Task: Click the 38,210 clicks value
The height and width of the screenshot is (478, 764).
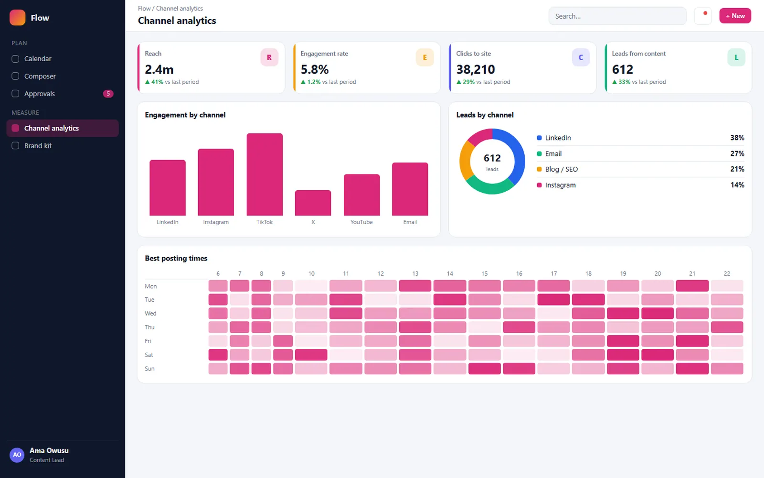Action: point(476,69)
